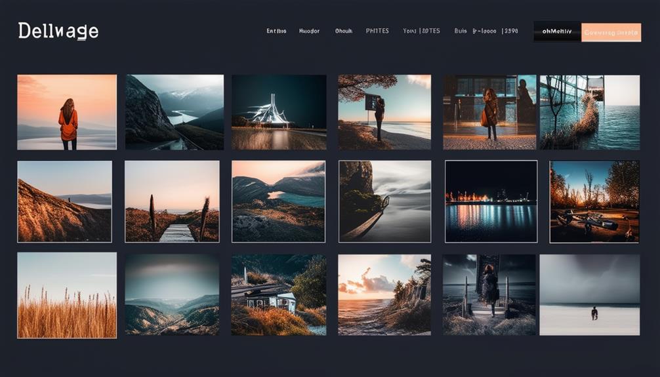Click the 'Yous | 8DTES' navigation link
The image size is (660, 377).
point(421,31)
